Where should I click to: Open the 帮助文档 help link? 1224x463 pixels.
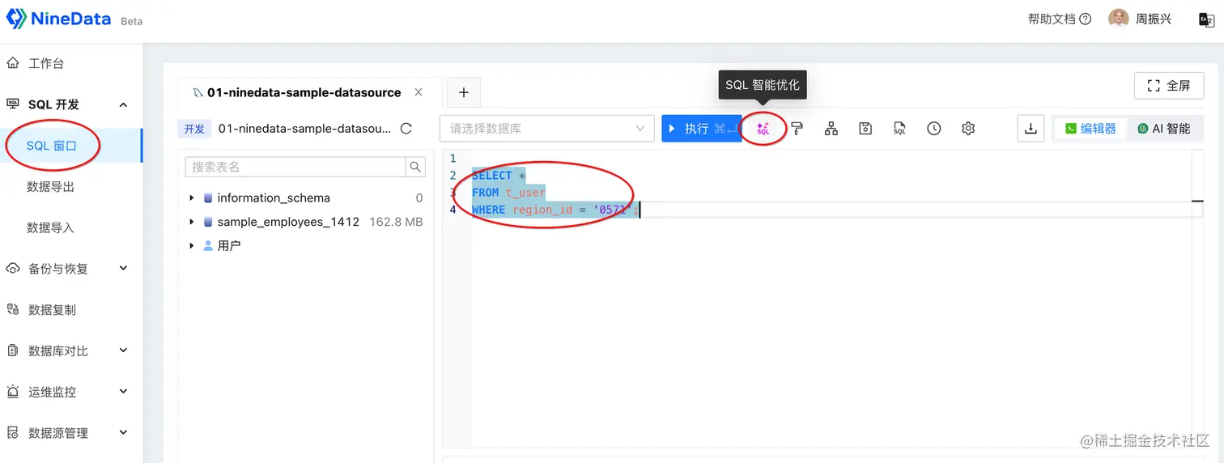[x=1052, y=19]
